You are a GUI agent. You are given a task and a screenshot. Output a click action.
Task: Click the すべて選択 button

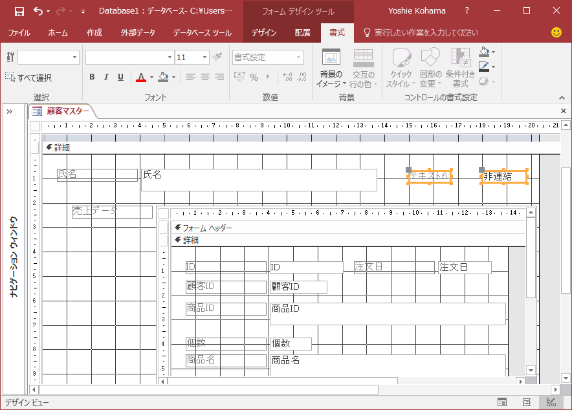28,78
